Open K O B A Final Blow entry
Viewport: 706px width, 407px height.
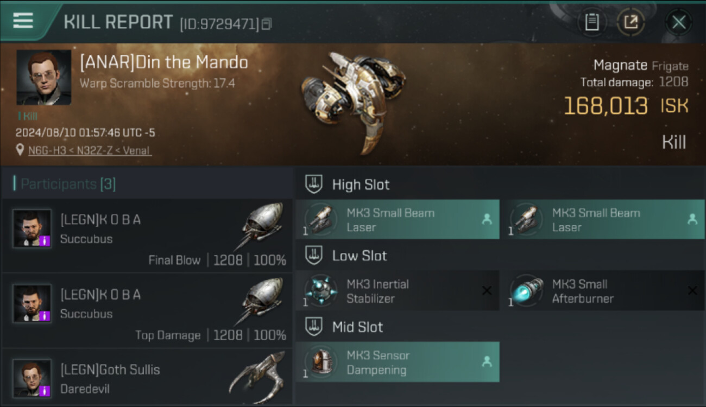147,235
